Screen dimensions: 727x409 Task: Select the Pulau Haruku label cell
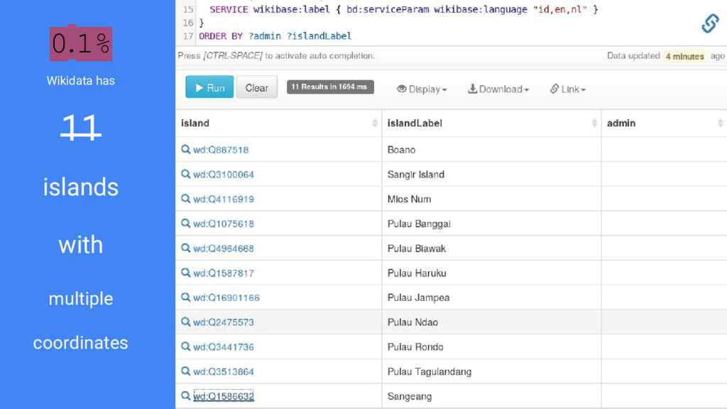491,272
